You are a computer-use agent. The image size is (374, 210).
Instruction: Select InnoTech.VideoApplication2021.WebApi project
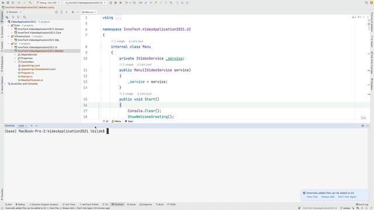(40, 51)
